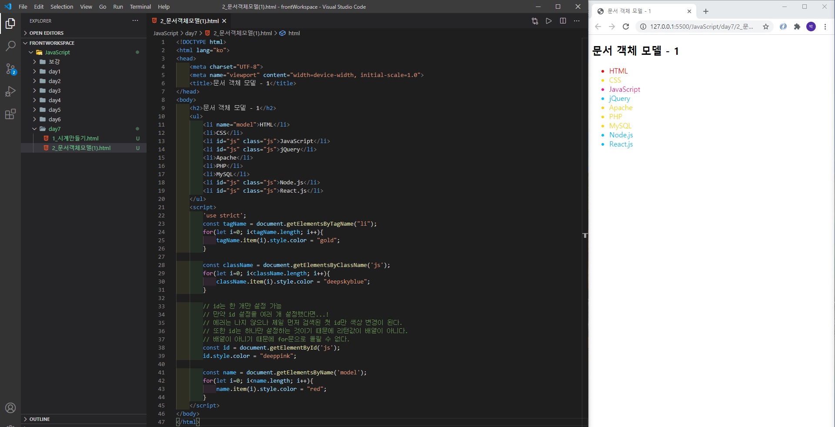
Task: Select the 2_문서객체모델(1).html editor tab
Action: pyautogui.click(x=189, y=21)
